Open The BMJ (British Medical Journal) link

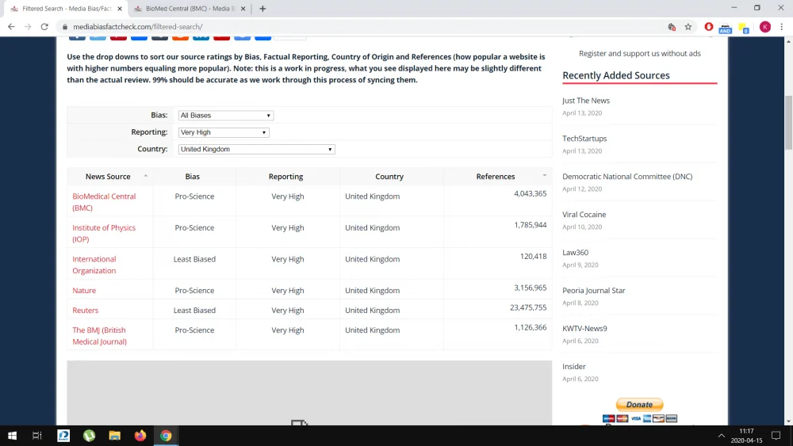pyautogui.click(x=100, y=336)
